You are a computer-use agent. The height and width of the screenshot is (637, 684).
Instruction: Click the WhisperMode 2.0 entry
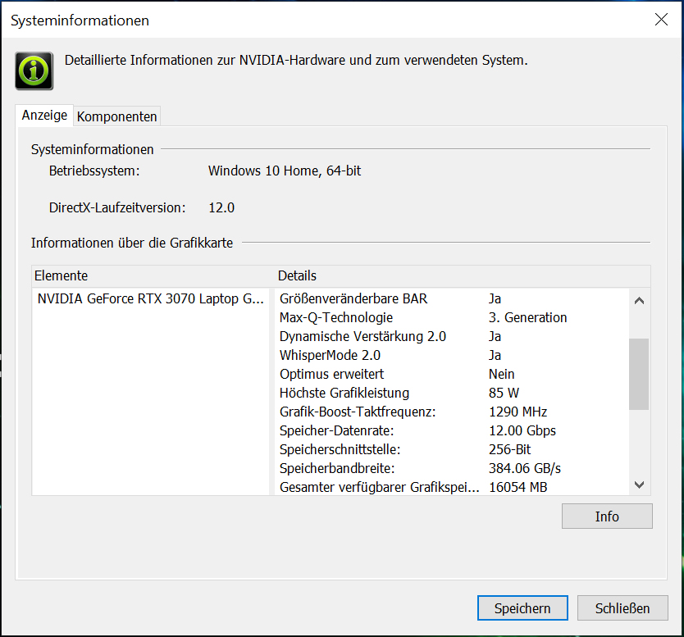point(330,356)
